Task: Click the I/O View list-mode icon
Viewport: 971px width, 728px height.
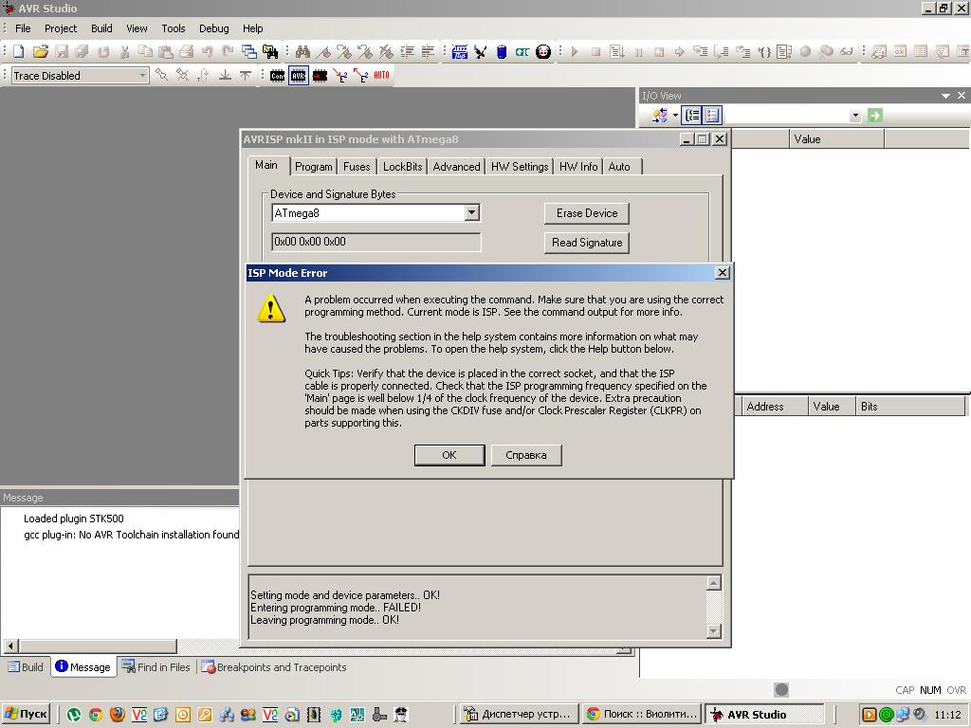Action: click(712, 115)
